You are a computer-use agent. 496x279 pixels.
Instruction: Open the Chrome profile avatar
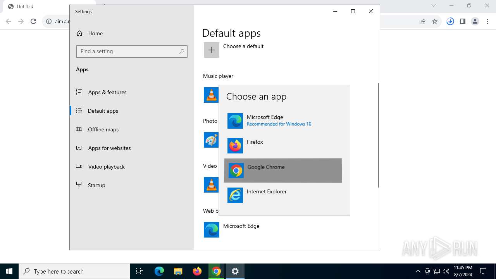[475, 22]
